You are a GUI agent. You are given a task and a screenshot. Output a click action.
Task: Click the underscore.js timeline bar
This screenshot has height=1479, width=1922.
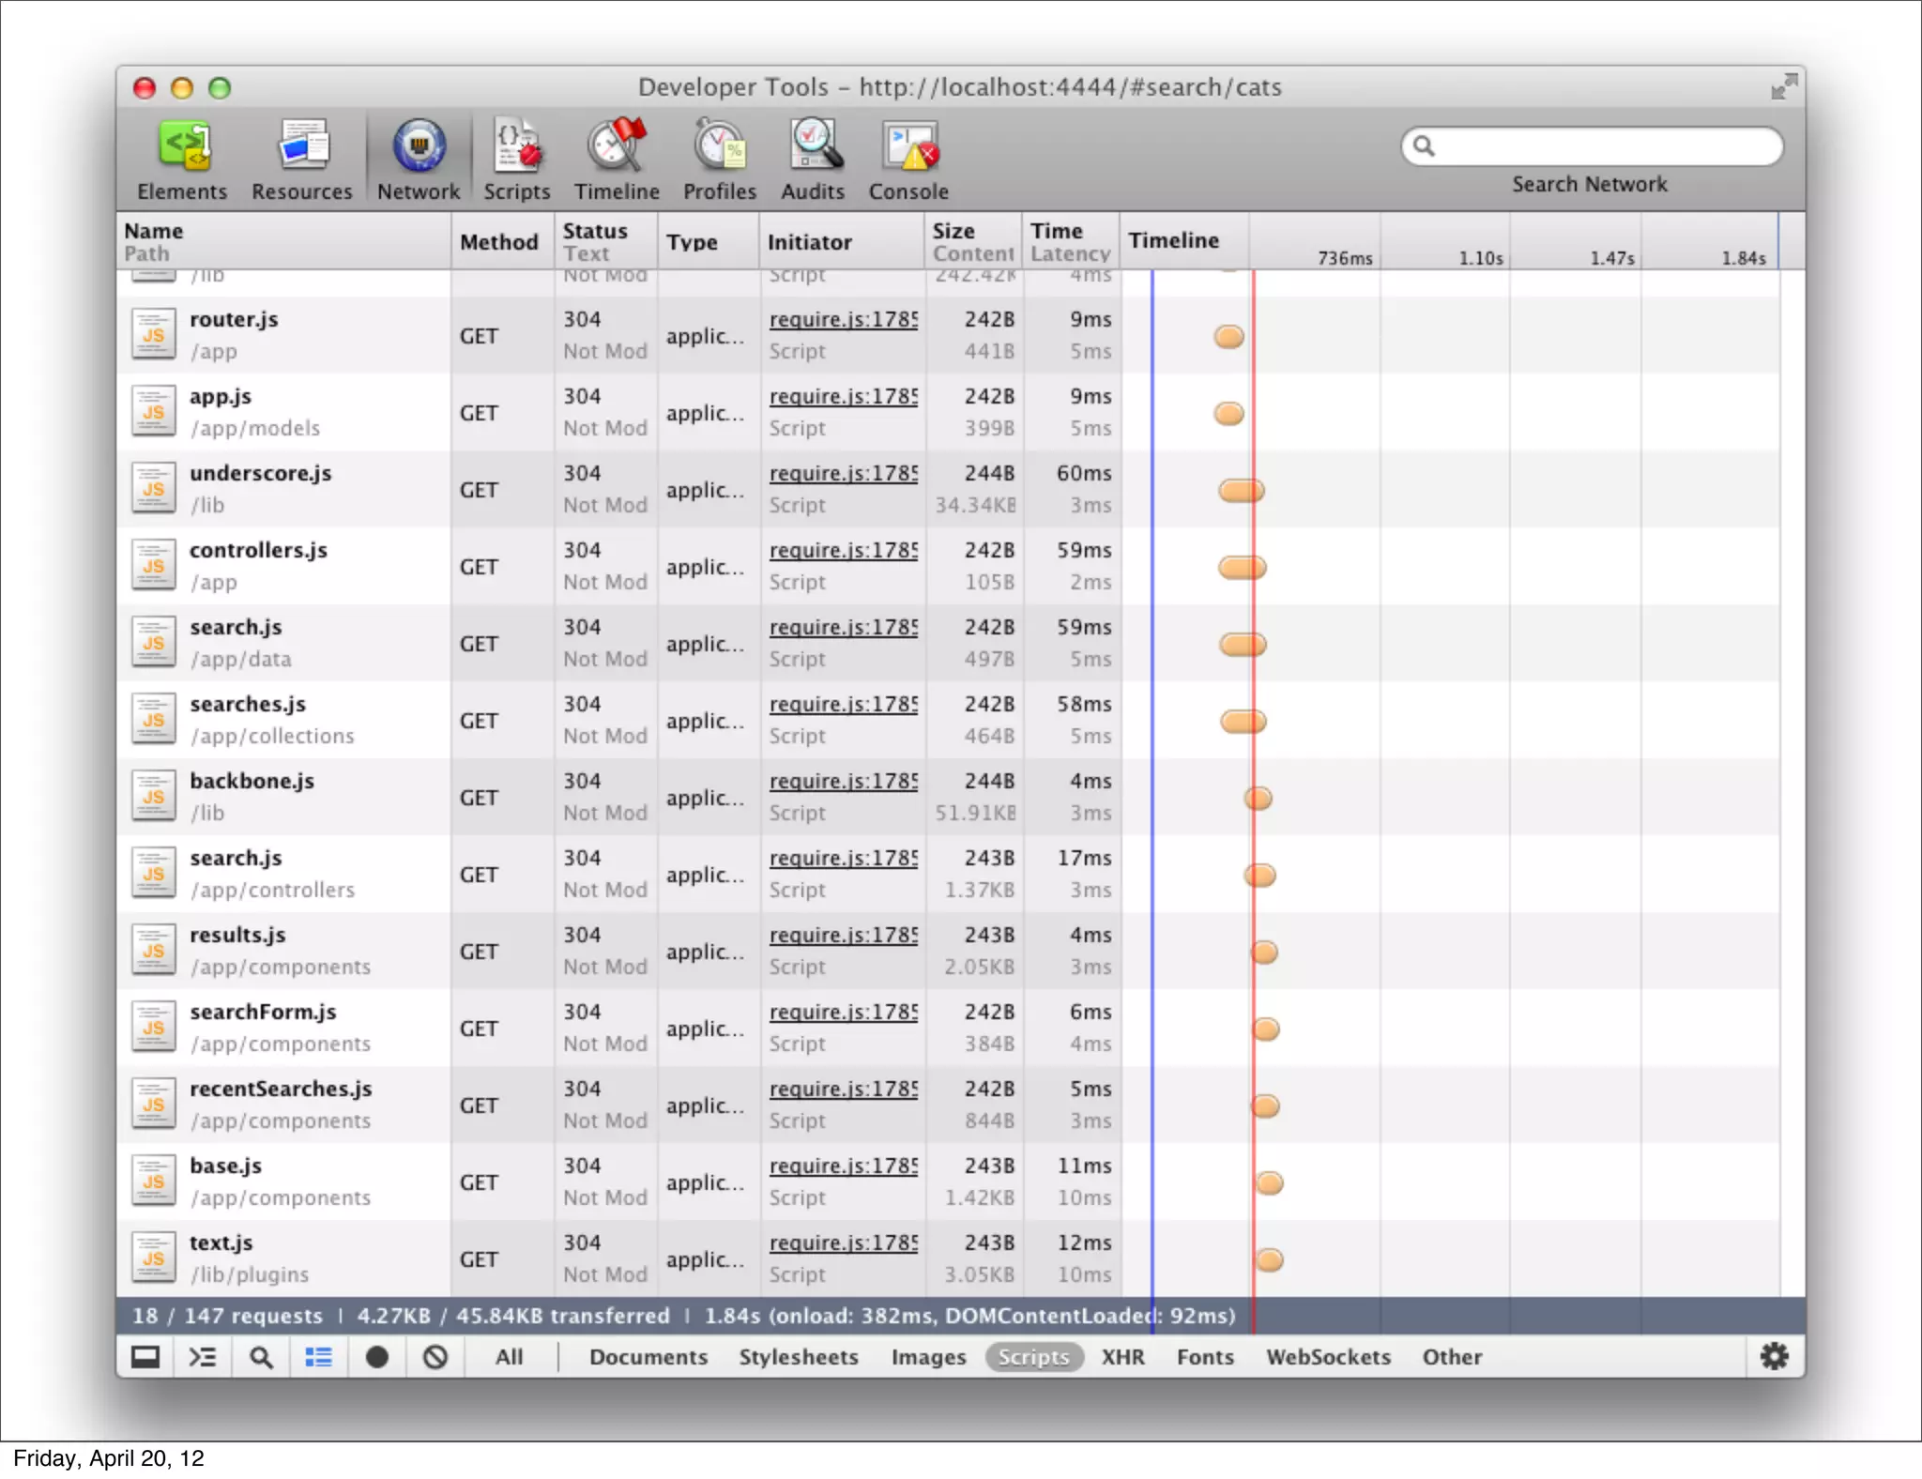pos(1241,490)
